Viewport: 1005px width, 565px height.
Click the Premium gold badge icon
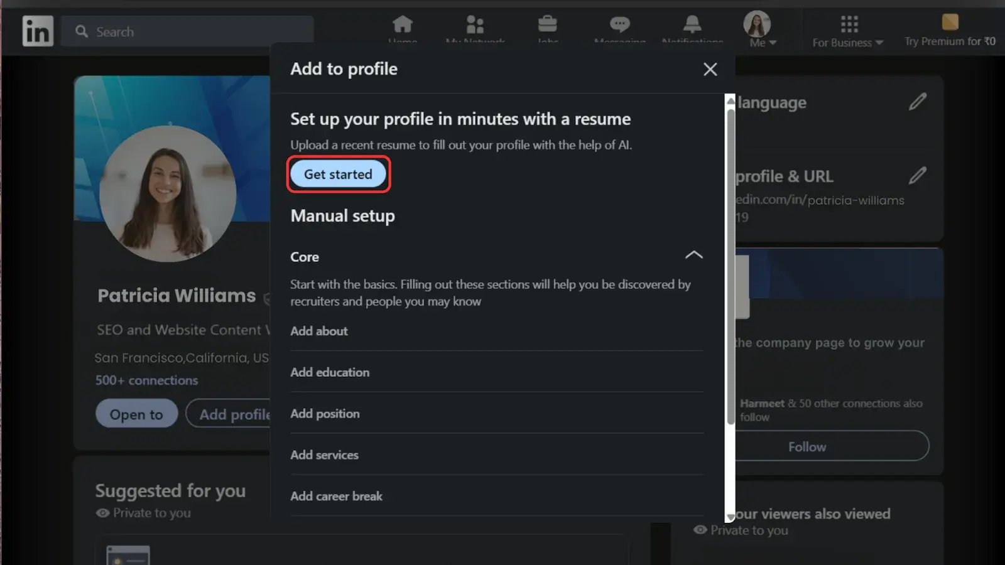pyautogui.click(x=950, y=23)
